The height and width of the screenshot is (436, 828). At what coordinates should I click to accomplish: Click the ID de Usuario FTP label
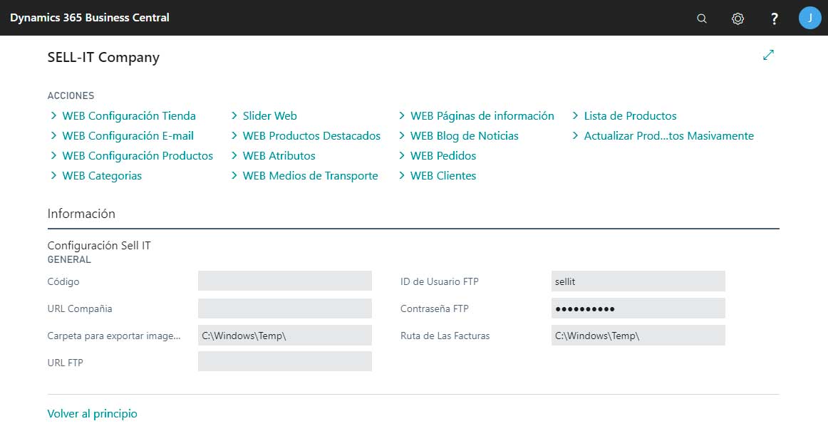440,282
